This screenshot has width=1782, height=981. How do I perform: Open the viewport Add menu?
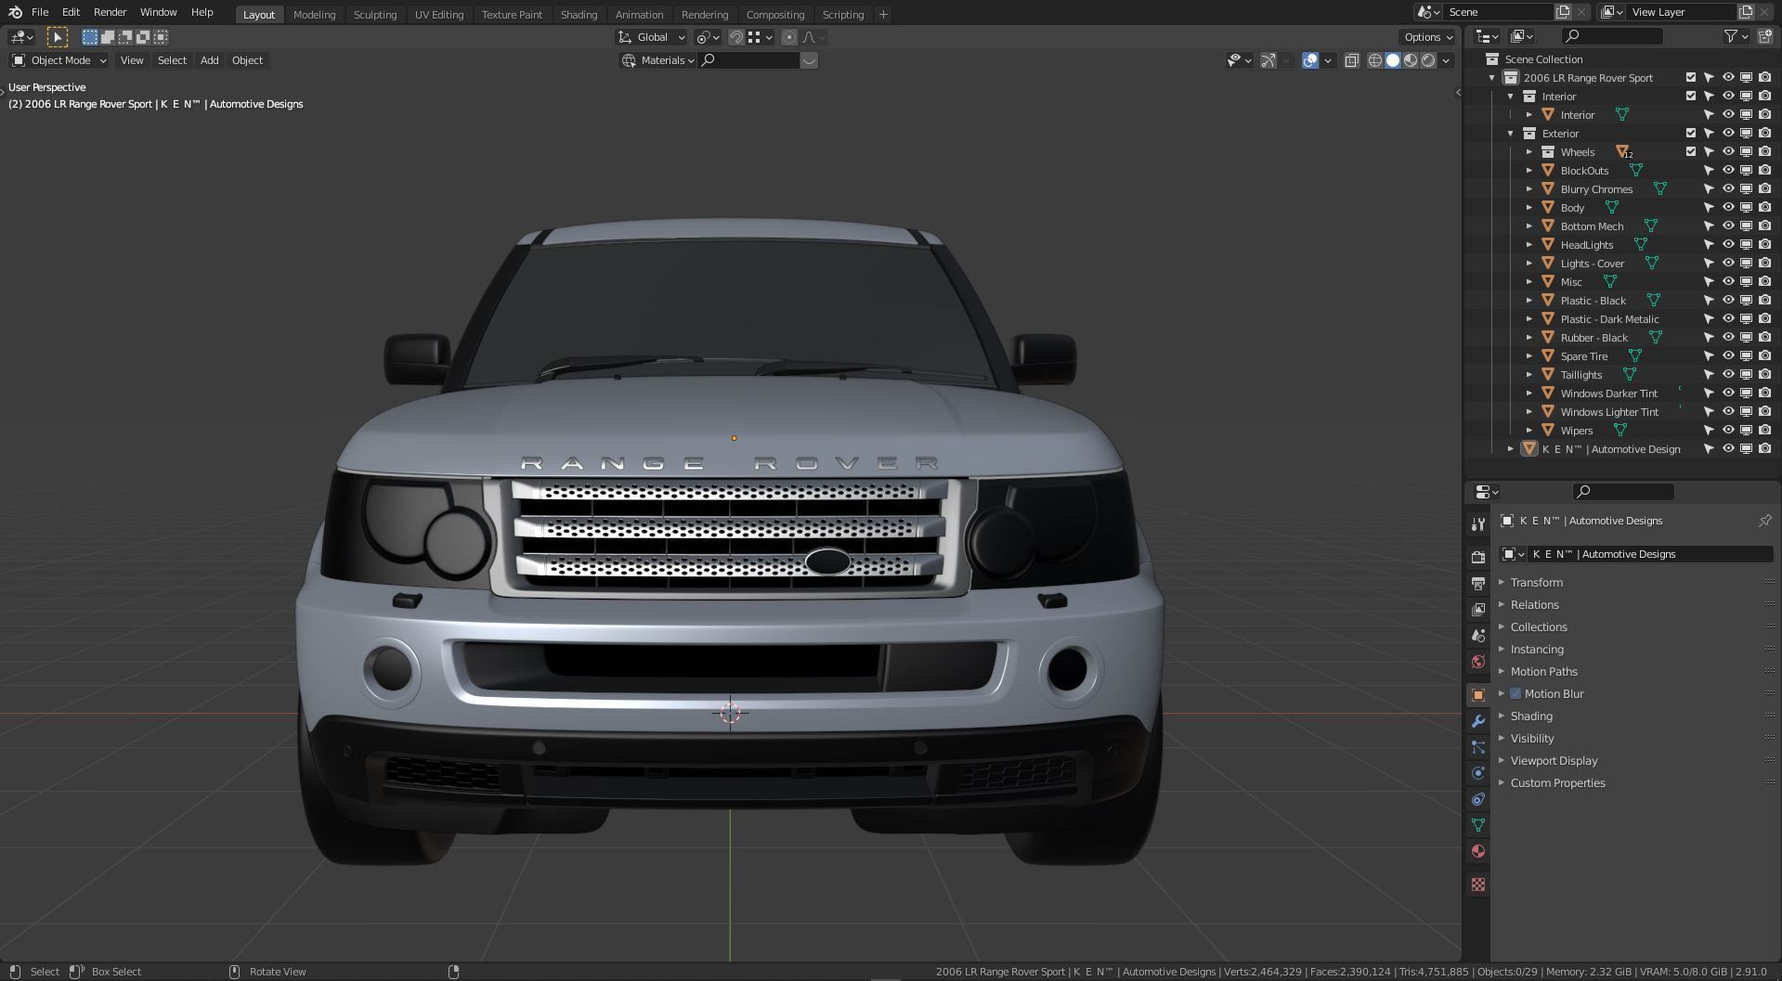tap(209, 60)
